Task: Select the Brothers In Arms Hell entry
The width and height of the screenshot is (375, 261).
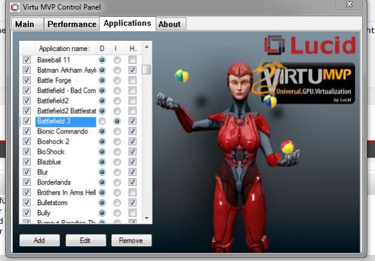Action: pos(66,192)
